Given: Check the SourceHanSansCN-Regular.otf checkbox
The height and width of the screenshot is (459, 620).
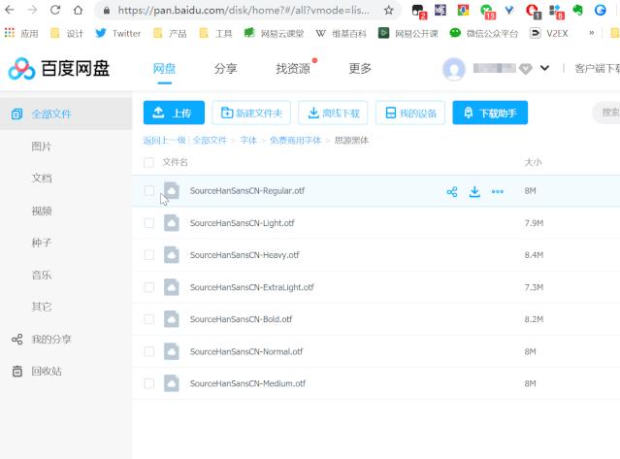Looking at the screenshot, I should click(x=149, y=190).
